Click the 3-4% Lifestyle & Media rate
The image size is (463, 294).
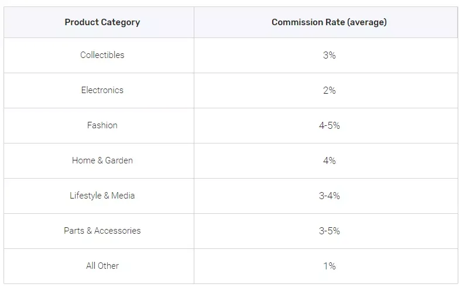click(x=329, y=196)
